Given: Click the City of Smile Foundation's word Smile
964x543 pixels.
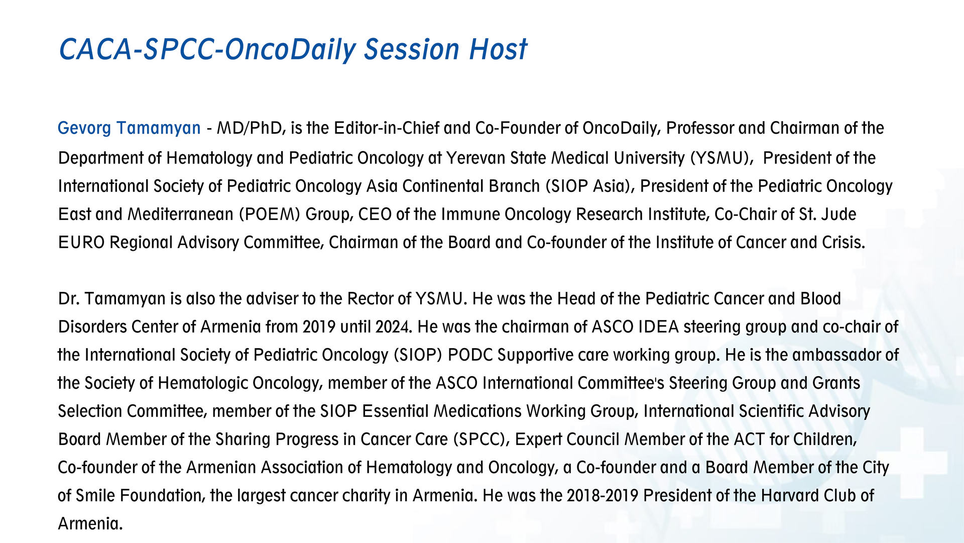Looking at the screenshot, I should point(96,496).
